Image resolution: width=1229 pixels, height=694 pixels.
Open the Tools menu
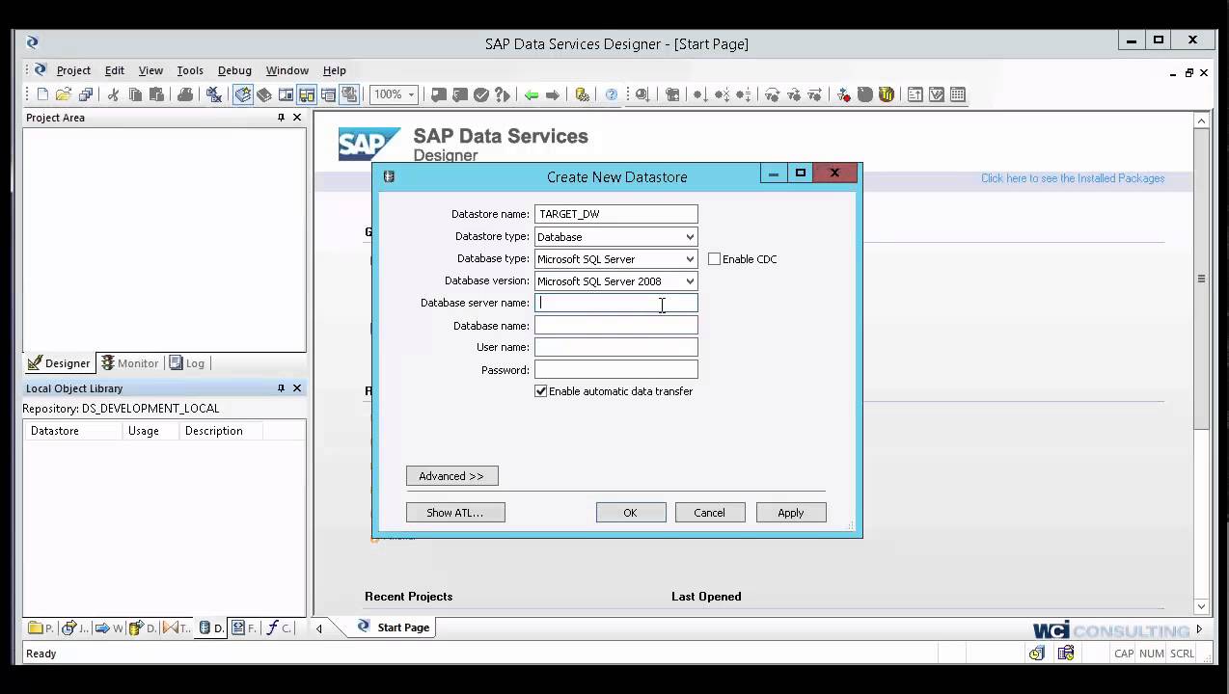[x=190, y=70]
